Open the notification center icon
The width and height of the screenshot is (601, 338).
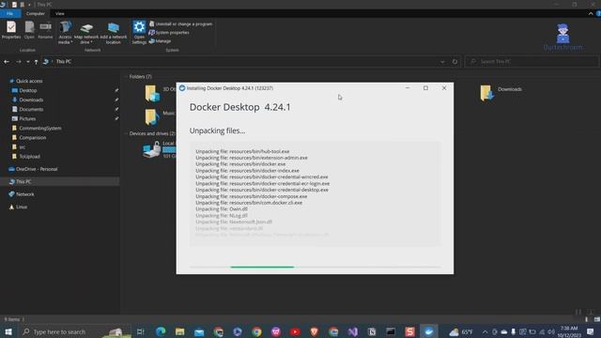point(591,331)
